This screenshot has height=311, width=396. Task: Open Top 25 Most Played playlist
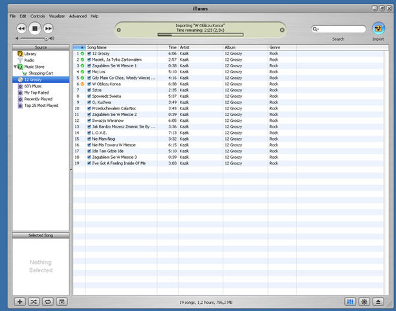(x=41, y=106)
